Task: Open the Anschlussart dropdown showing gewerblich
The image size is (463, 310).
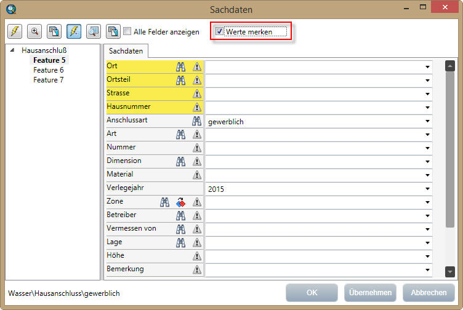Action: [x=427, y=121]
